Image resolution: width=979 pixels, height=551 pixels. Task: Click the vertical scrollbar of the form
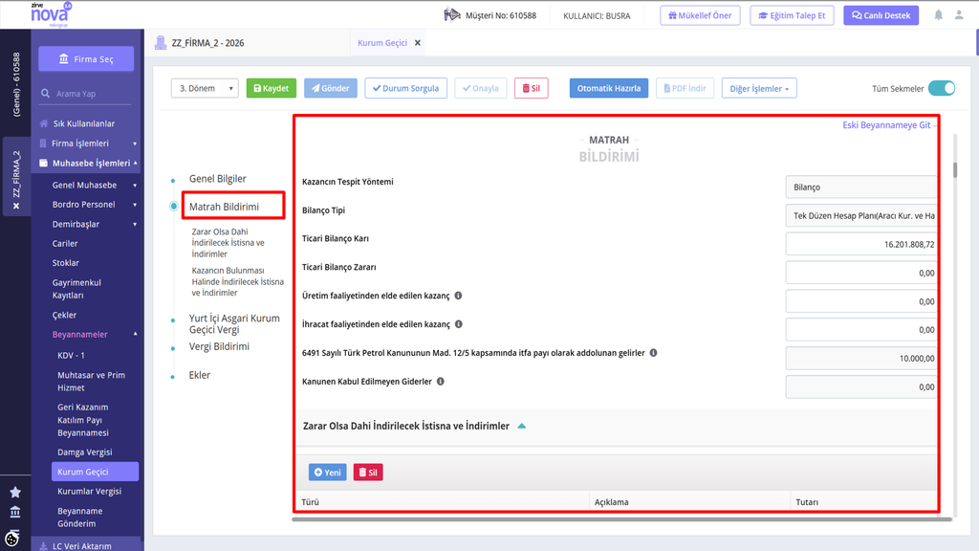coord(955,169)
